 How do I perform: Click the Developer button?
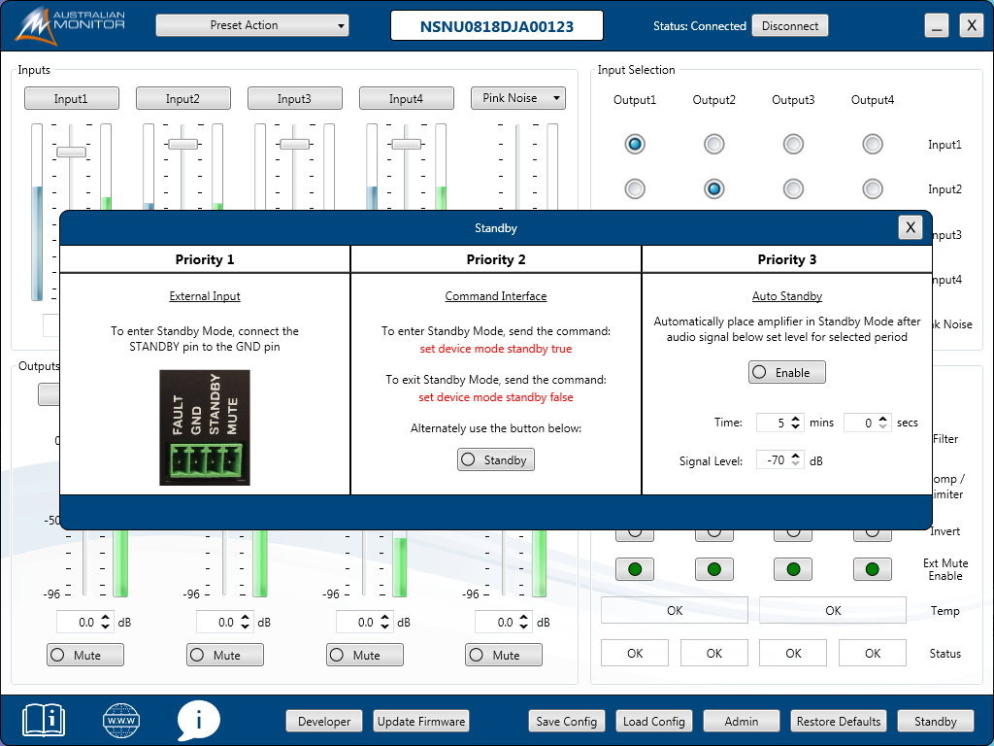point(324,721)
